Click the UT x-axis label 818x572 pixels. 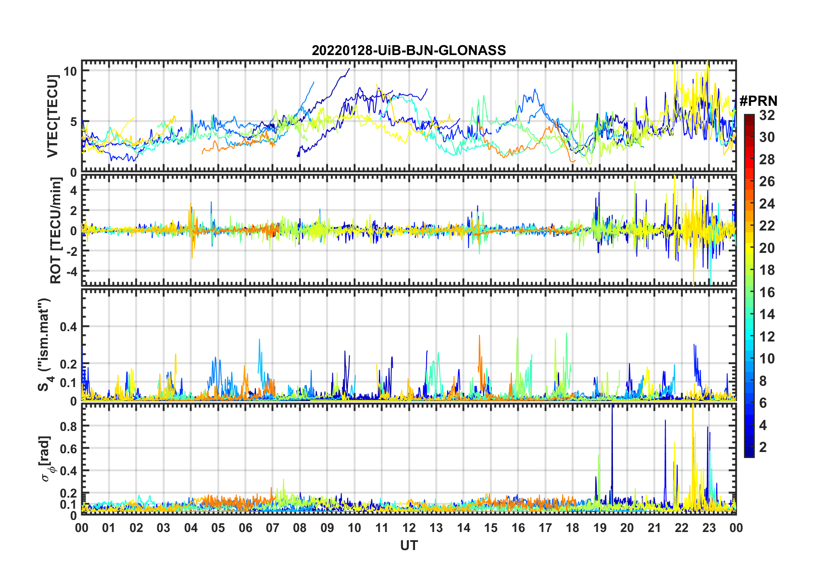pyautogui.click(x=409, y=545)
